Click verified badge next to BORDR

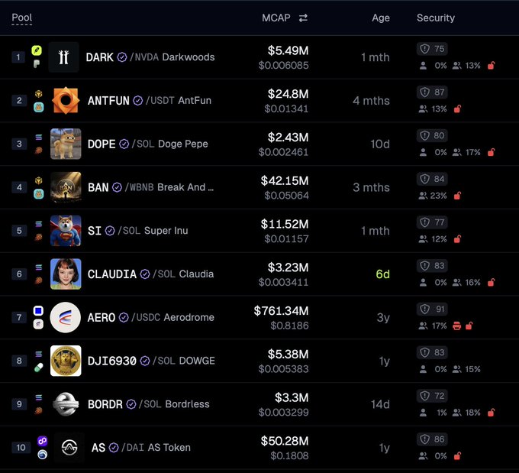pos(131,404)
